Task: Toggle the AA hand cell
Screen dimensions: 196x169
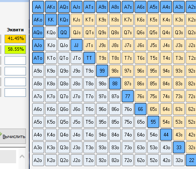Action: pos(38,7)
